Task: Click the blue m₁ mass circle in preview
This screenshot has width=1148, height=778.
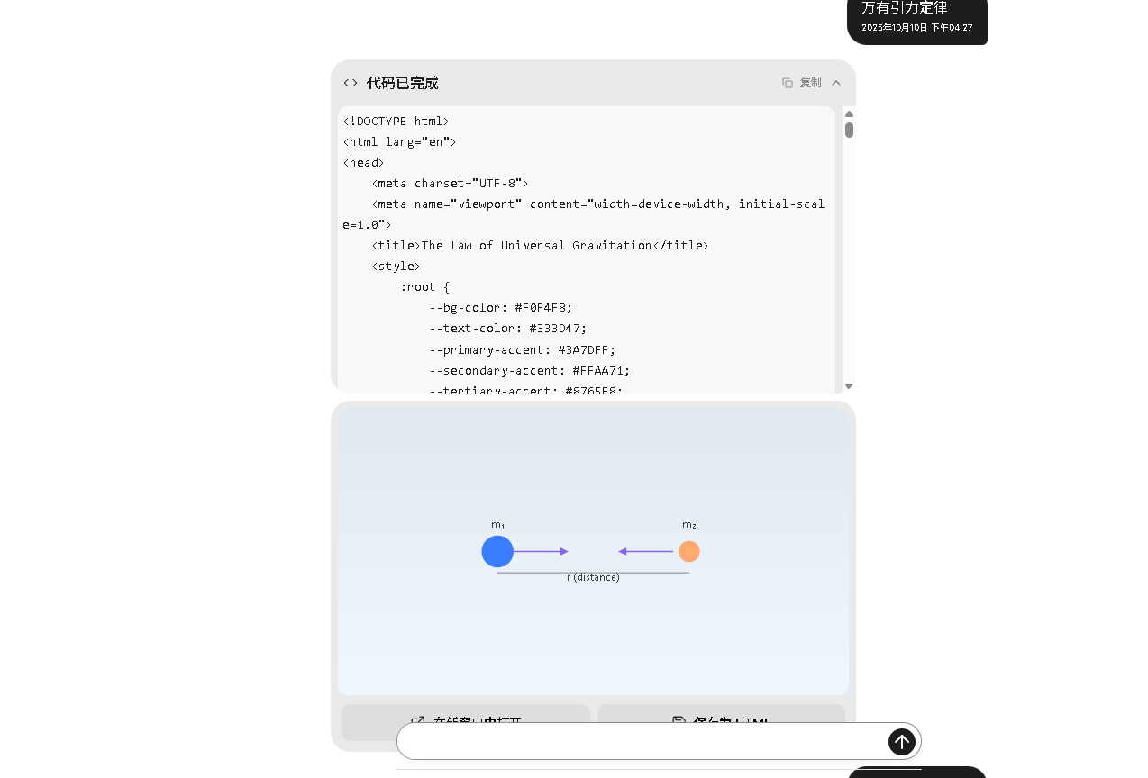Action: click(x=497, y=551)
